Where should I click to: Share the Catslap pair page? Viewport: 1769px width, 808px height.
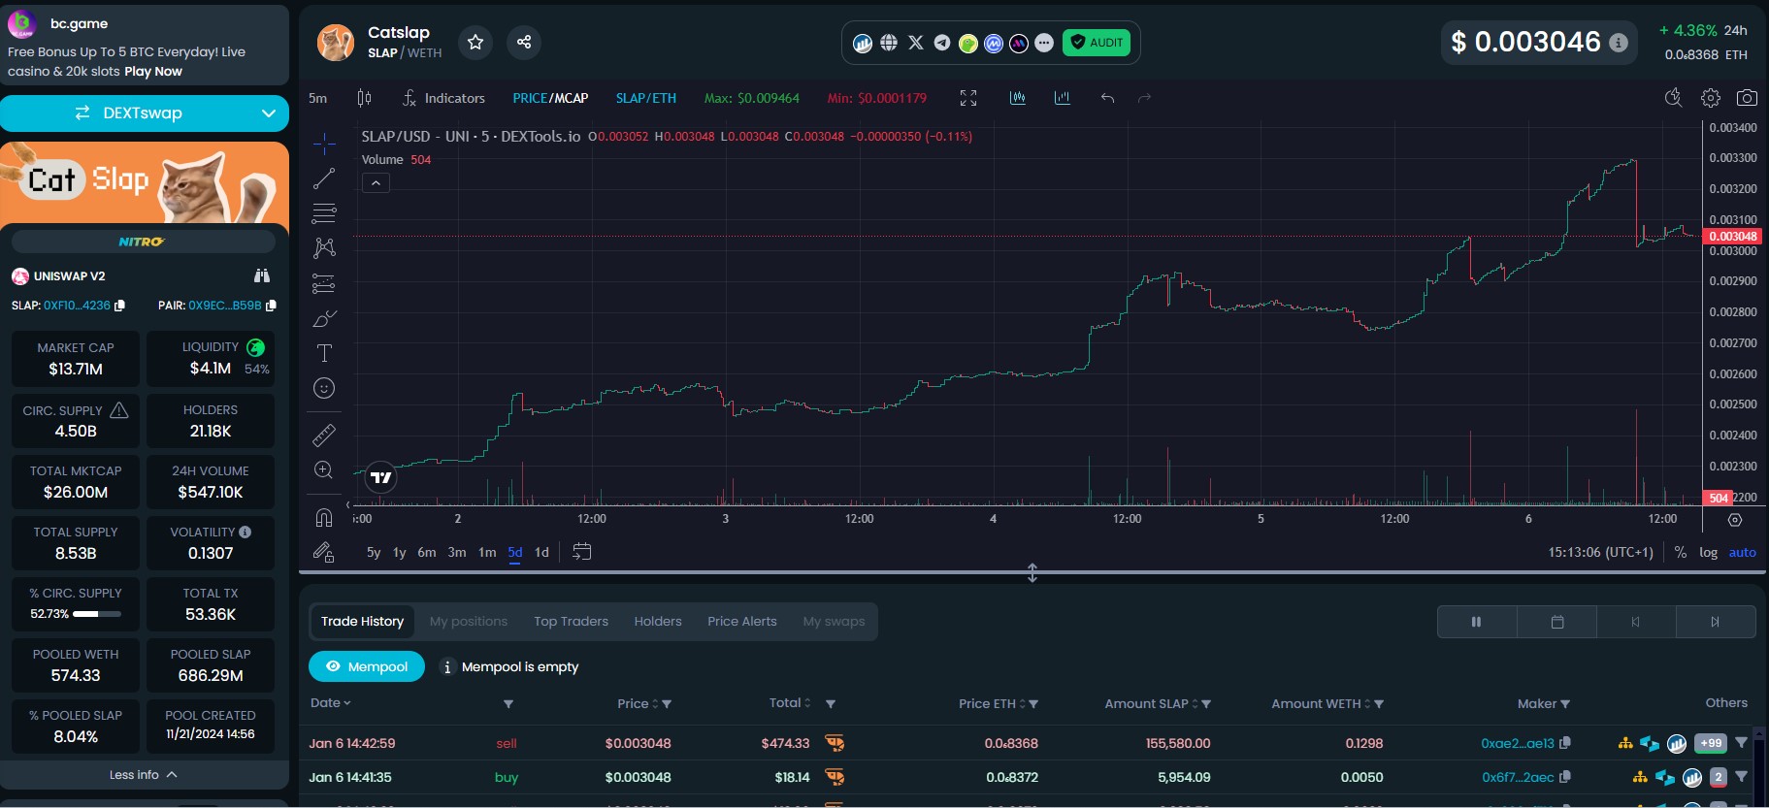point(524,42)
